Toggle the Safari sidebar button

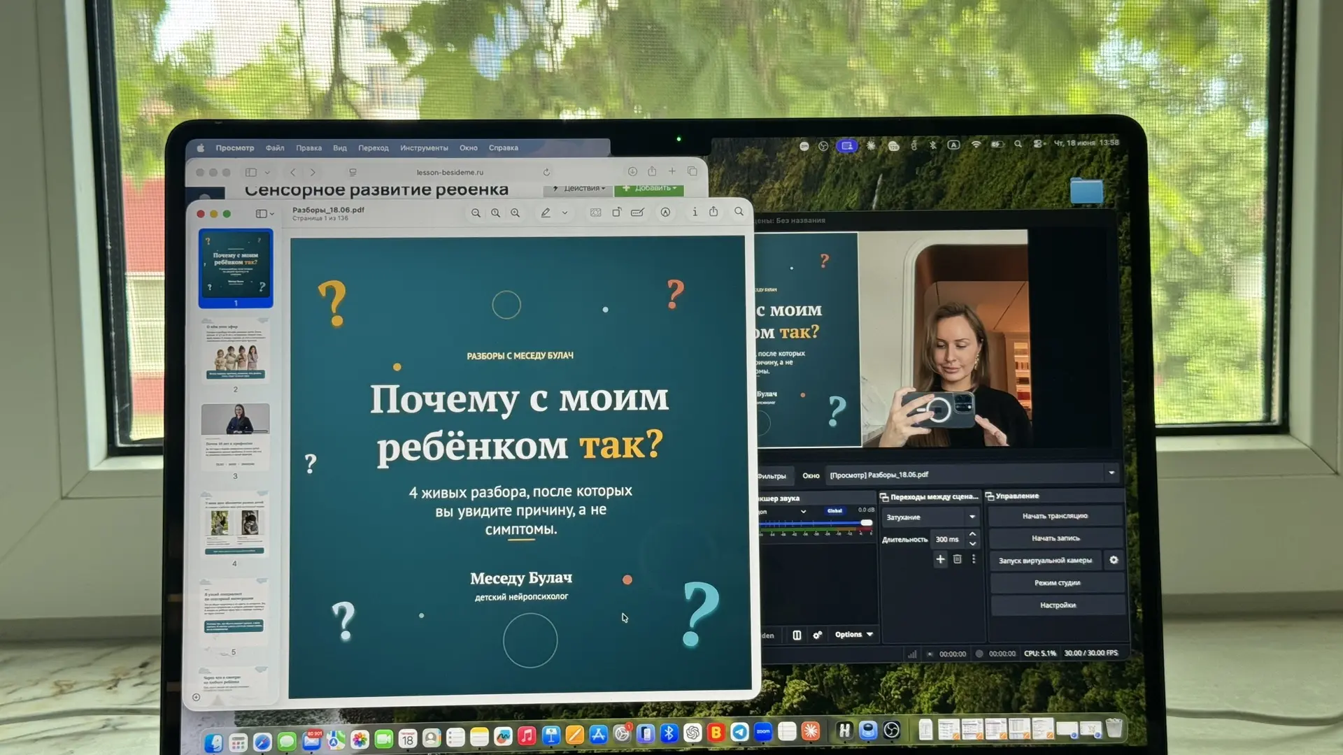(251, 172)
